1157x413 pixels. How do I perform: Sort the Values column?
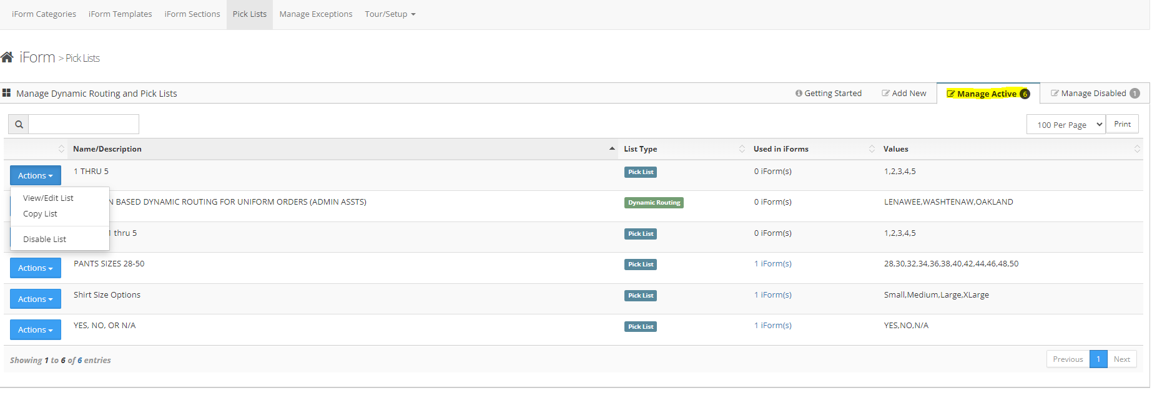point(1136,149)
